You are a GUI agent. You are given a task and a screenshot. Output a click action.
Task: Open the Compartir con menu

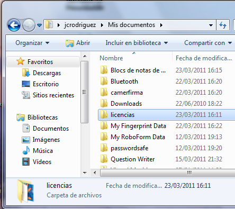pyautogui.click(x=208, y=43)
